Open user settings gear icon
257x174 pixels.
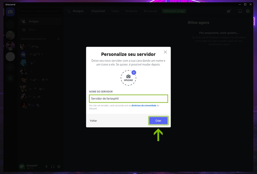(59, 167)
